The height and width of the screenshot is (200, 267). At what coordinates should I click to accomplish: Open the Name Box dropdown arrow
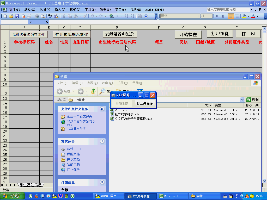(31, 22)
